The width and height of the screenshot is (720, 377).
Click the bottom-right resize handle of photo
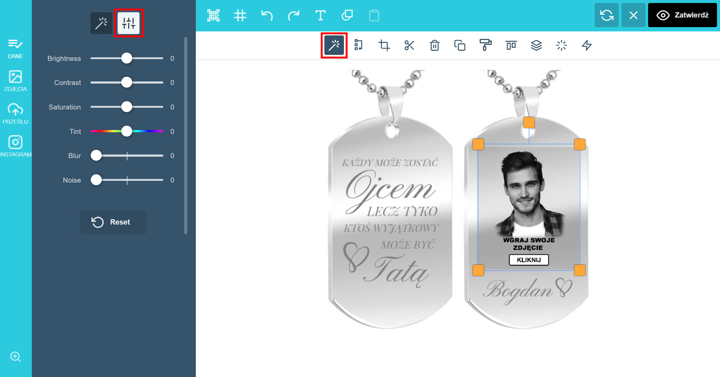(580, 270)
